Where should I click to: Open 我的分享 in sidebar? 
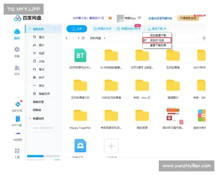tap(38, 102)
